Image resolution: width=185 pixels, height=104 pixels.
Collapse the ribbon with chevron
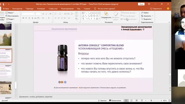[169, 22]
